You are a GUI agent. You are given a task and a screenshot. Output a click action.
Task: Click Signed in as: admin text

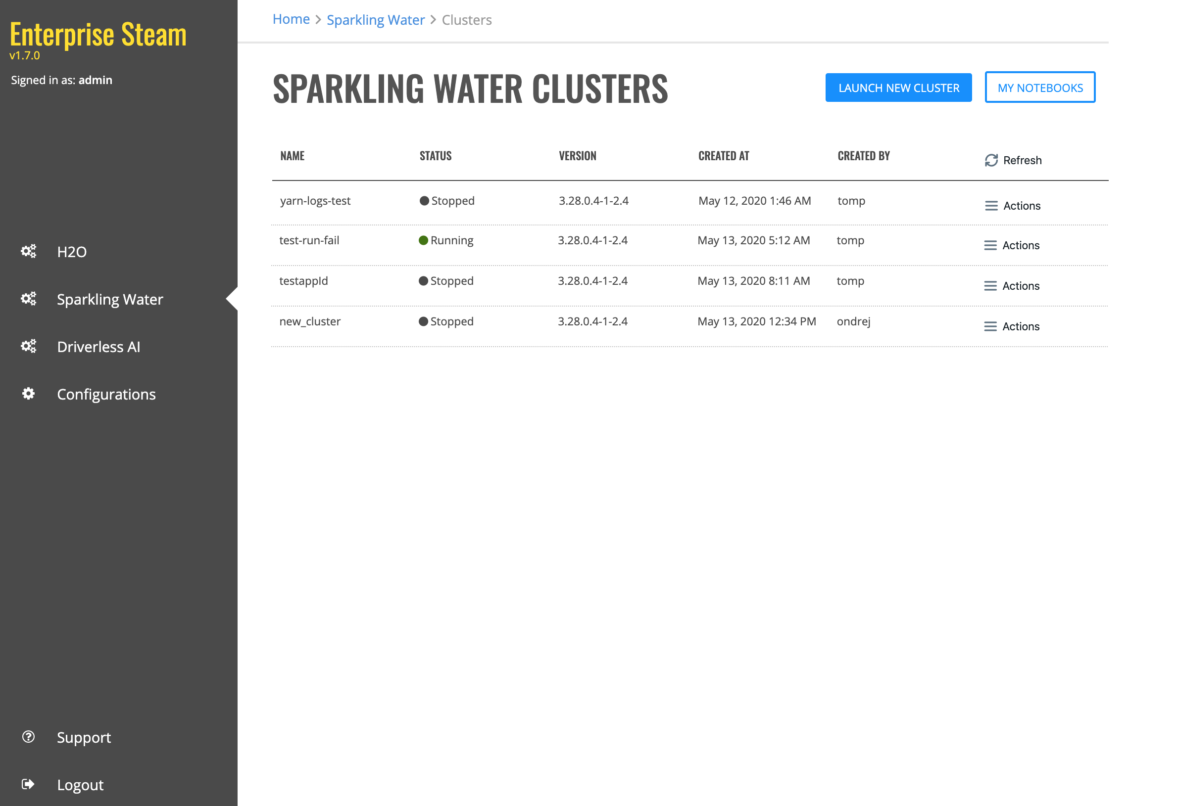(61, 80)
